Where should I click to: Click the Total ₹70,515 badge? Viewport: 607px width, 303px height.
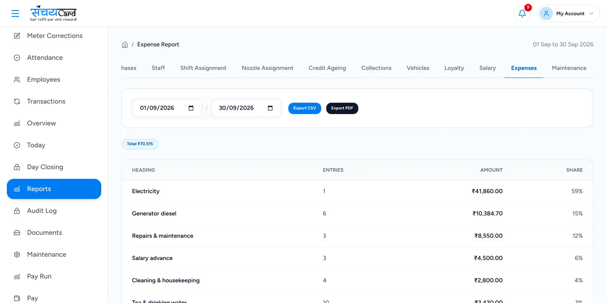tap(140, 144)
